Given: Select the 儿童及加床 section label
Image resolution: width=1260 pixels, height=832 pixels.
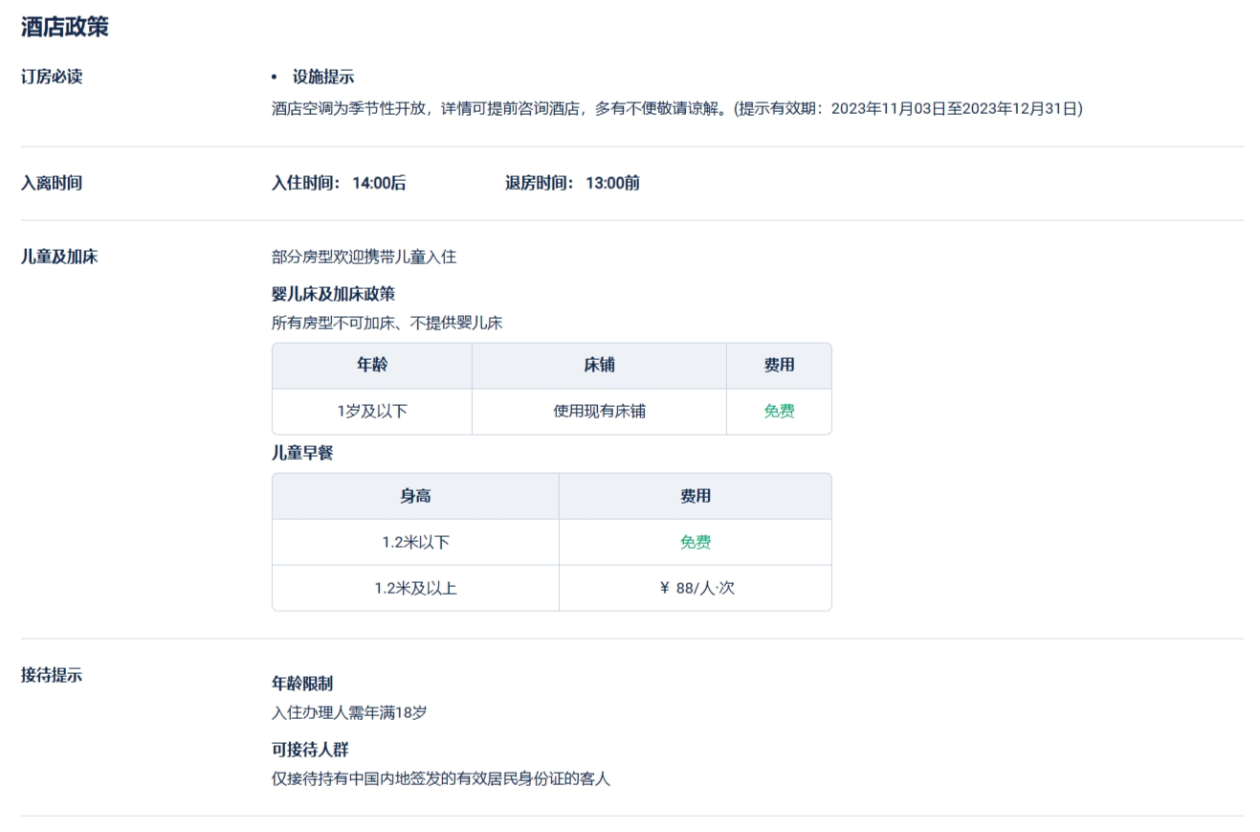Looking at the screenshot, I should coord(59,257).
